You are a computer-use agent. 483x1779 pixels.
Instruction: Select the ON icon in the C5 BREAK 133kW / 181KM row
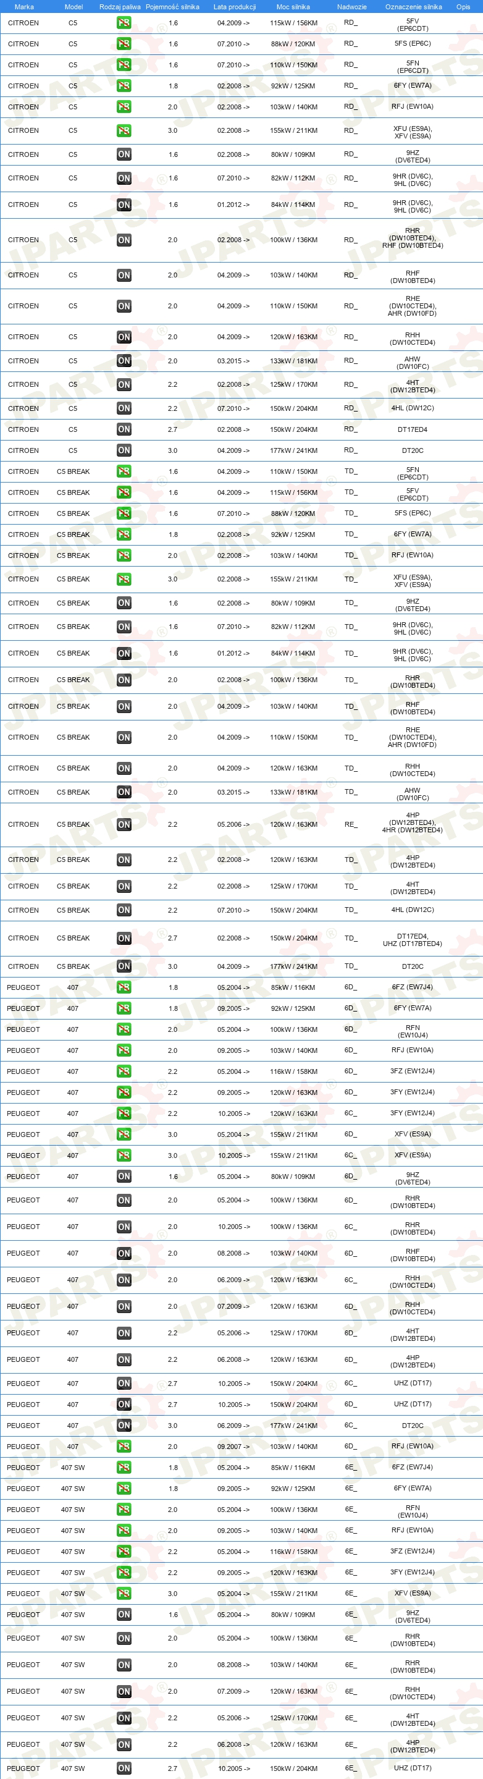point(124,792)
